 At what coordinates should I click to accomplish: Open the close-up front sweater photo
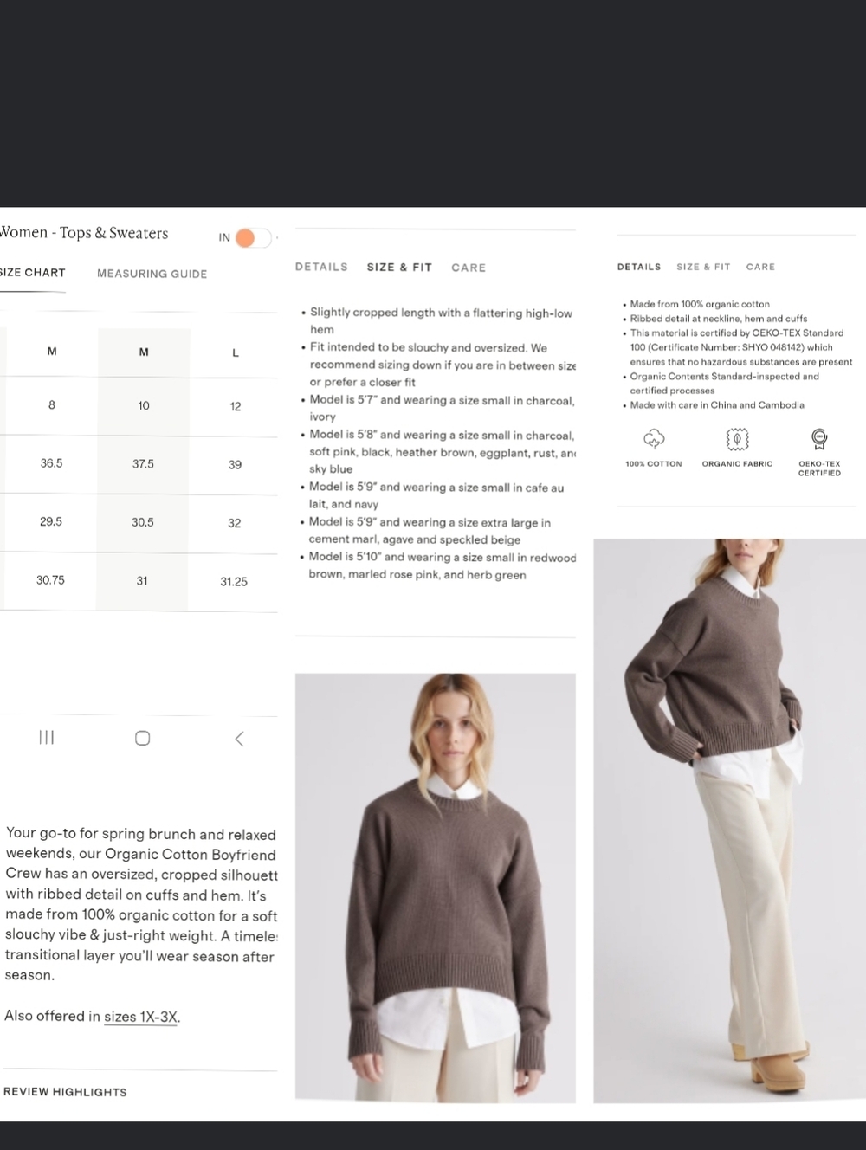click(x=435, y=888)
